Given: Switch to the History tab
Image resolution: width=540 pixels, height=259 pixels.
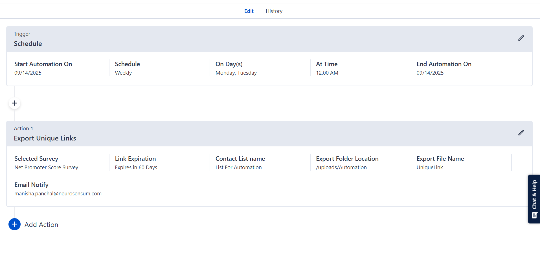Looking at the screenshot, I should [x=274, y=11].
